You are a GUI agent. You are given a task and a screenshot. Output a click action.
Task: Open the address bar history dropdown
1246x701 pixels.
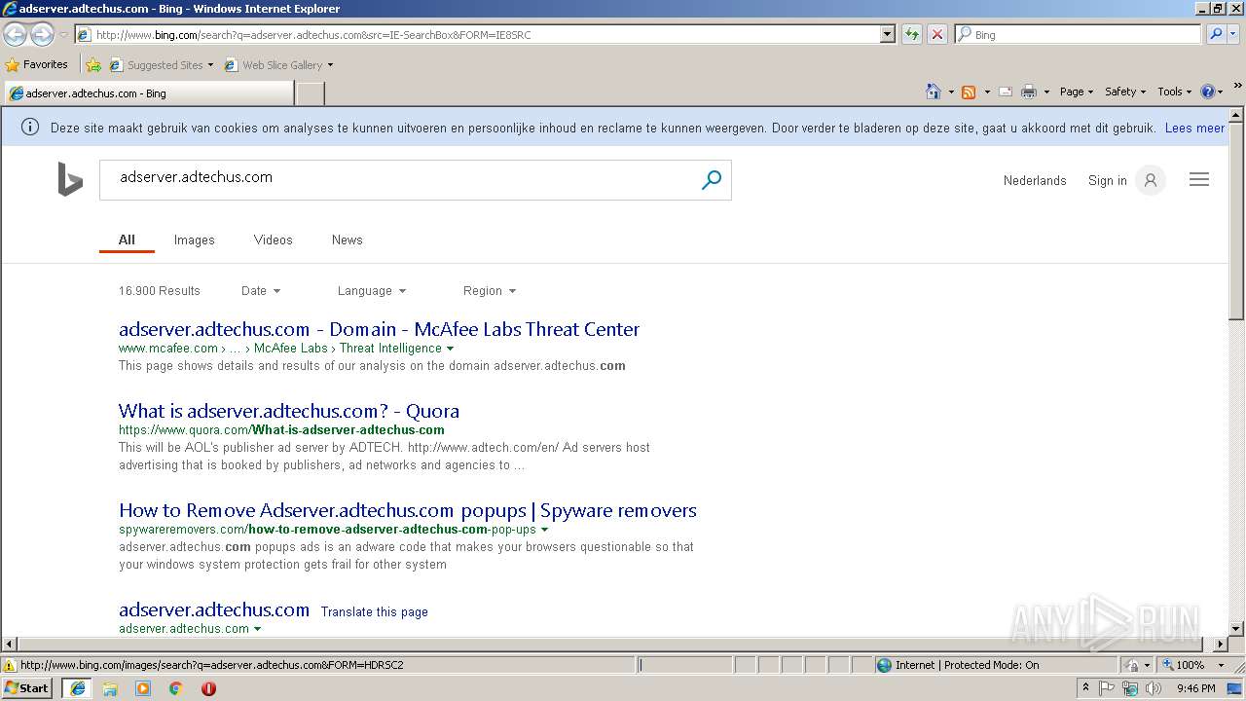pos(887,34)
